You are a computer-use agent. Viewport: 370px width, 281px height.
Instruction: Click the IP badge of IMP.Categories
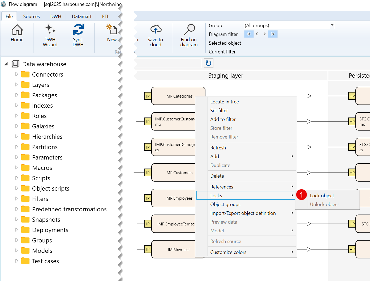[x=148, y=96]
